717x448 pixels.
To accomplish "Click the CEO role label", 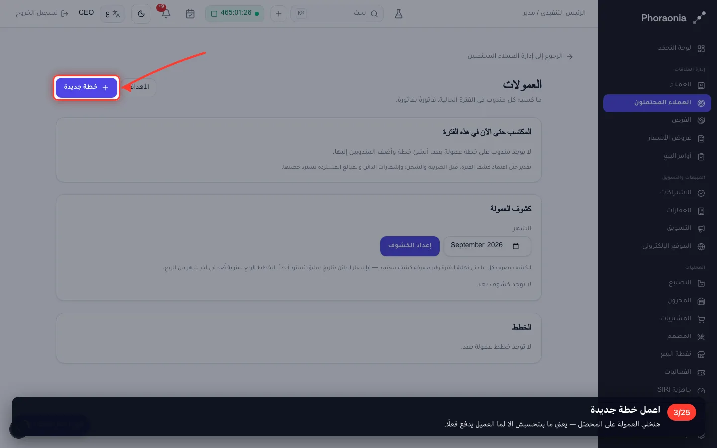I will pyautogui.click(x=86, y=13).
